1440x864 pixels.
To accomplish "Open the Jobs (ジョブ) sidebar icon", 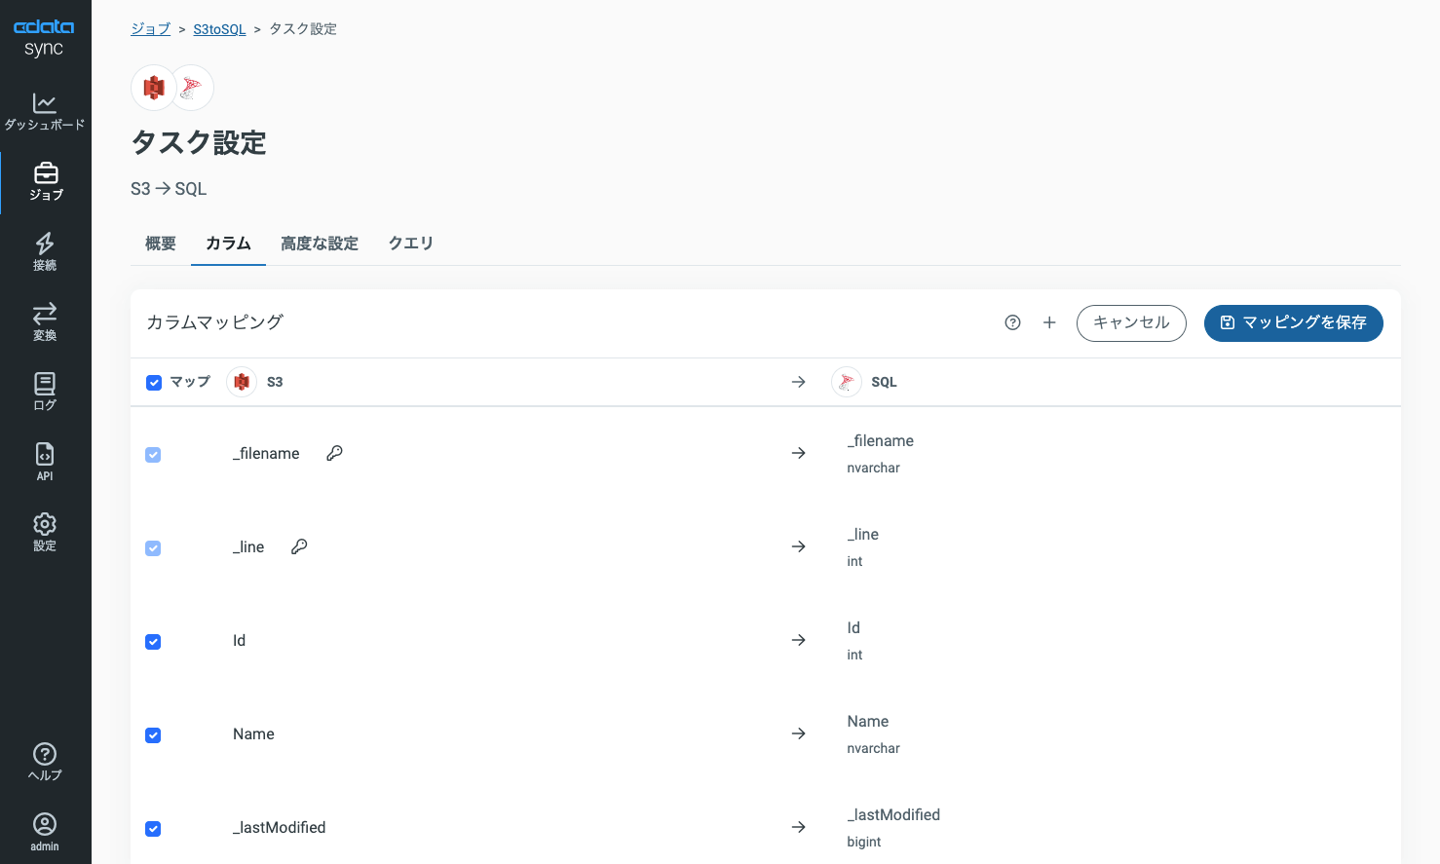I will click(x=46, y=182).
